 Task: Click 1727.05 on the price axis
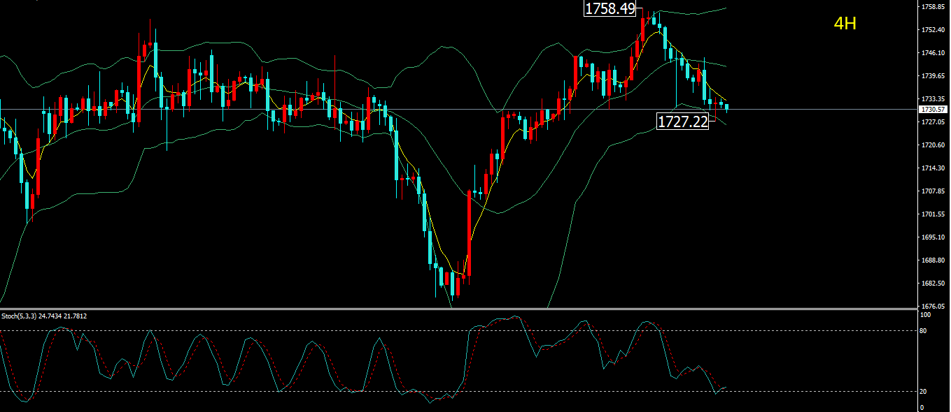[934, 122]
